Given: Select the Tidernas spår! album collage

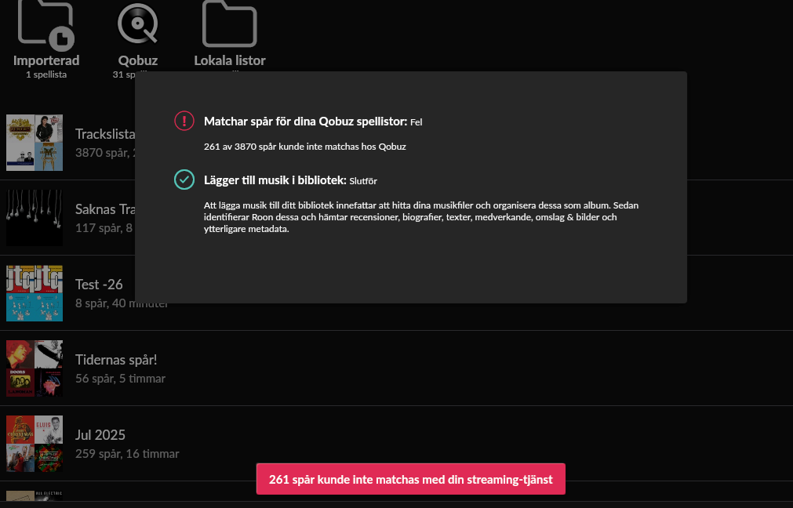Looking at the screenshot, I should coord(35,368).
